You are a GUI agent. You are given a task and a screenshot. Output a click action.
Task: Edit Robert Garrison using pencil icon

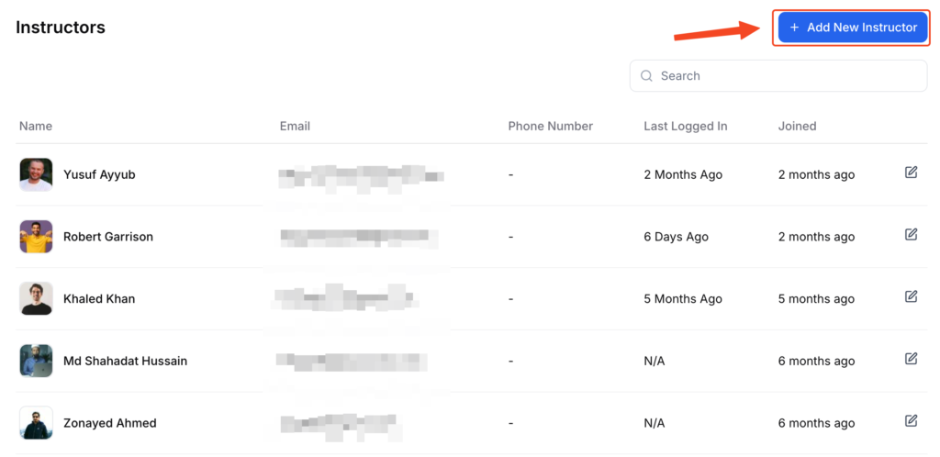point(911,235)
